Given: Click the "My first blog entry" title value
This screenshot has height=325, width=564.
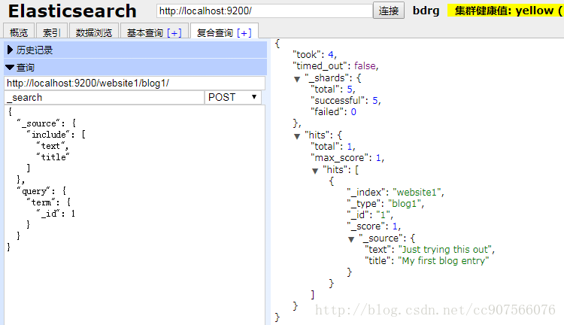Looking at the screenshot, I should click(444, 260).
